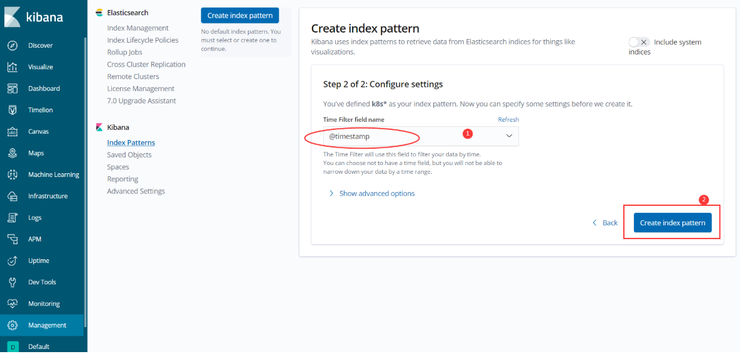The image size is (740, 354).
Task: Click the top Create index pattern button
Action: [240, 16]
